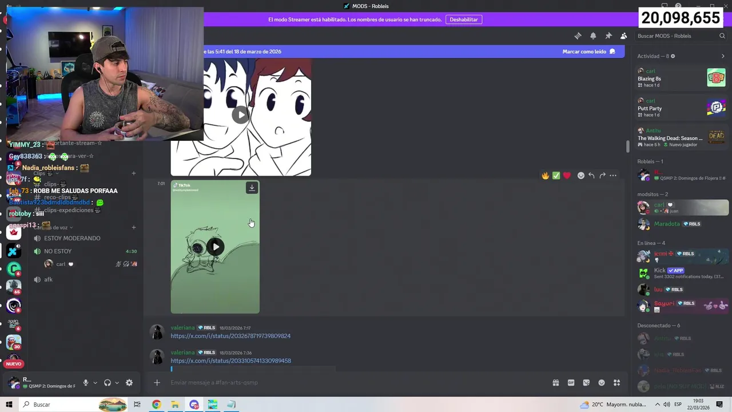Screen dimensions: 732x412
Task: Click the Windows taskbar Buscar search box
Action: (x=73, y=405)
